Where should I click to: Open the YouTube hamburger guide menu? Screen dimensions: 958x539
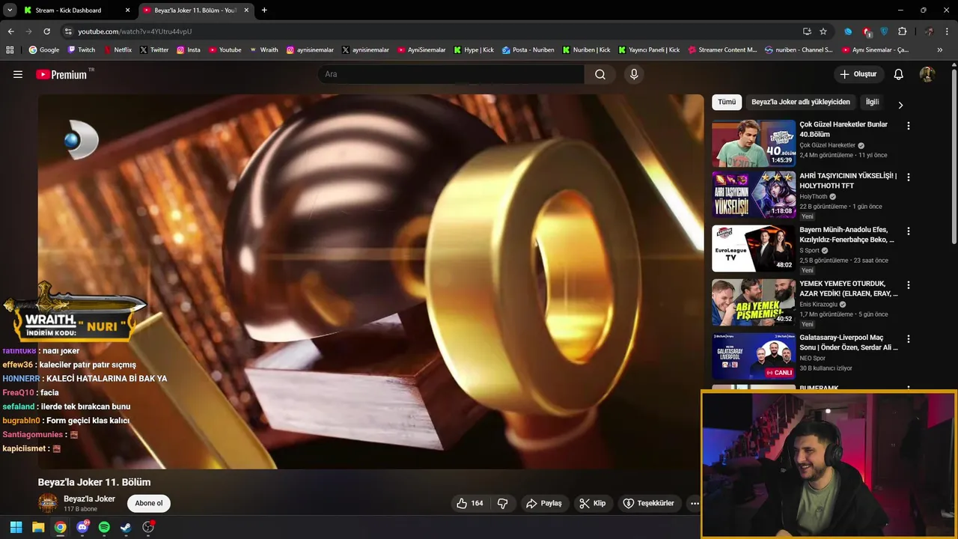pos(18,74)
